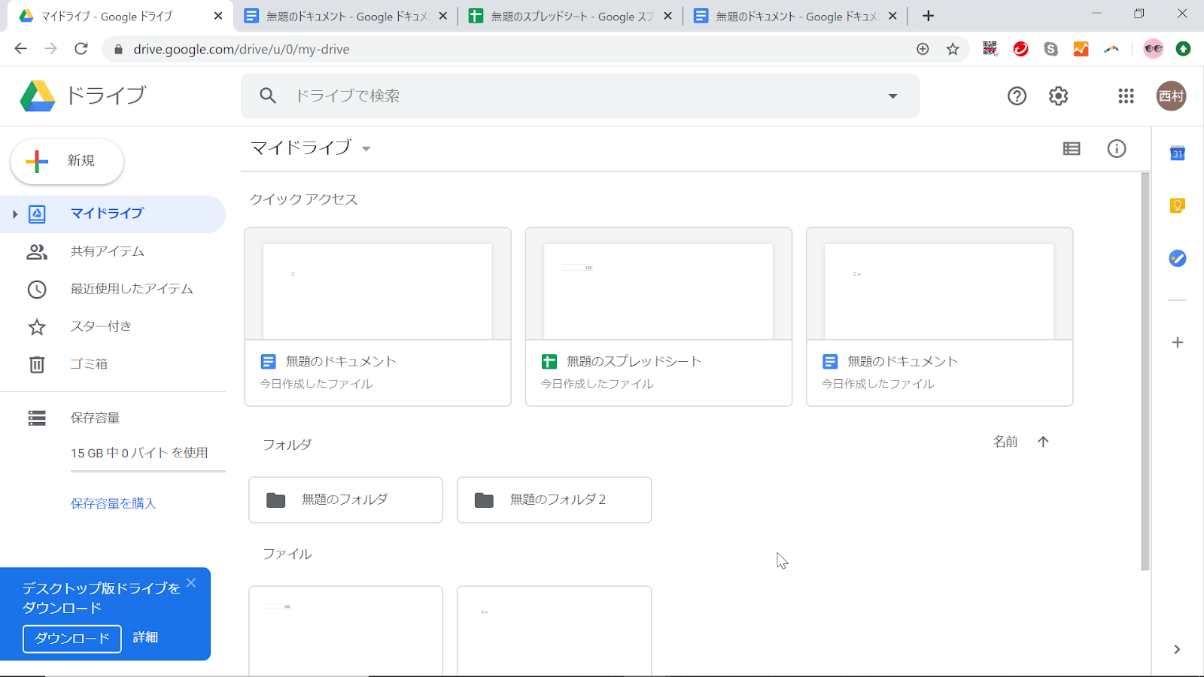Click the ダウンロード button

(x=72, y=639)
